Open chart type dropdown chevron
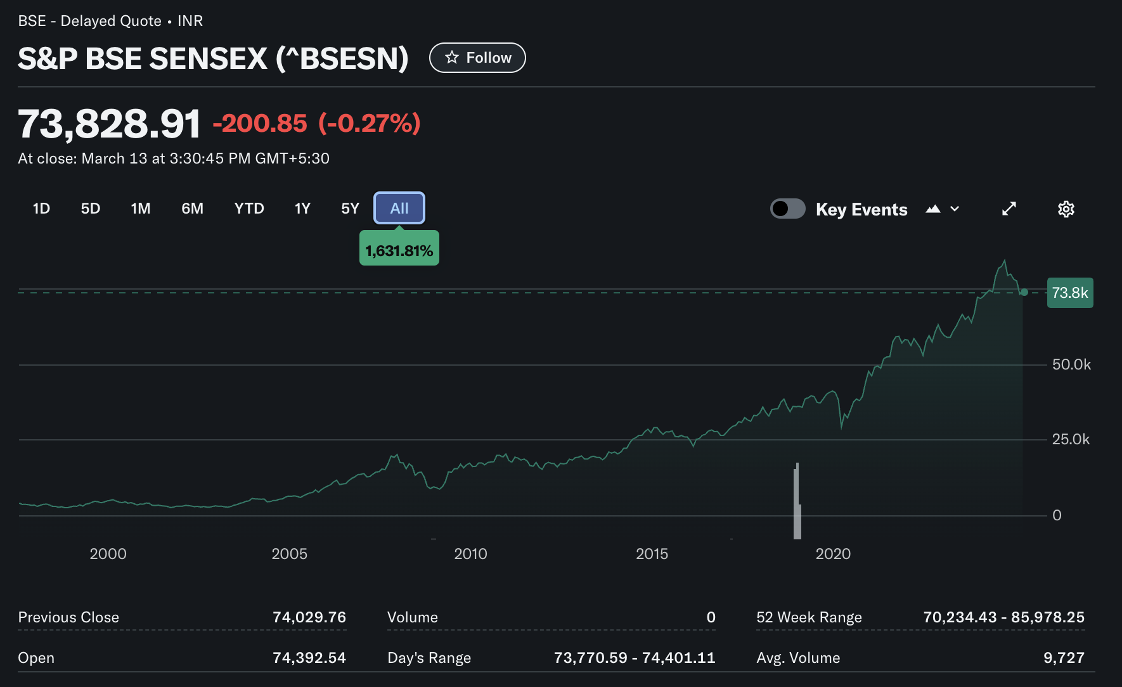 point(955,209)
